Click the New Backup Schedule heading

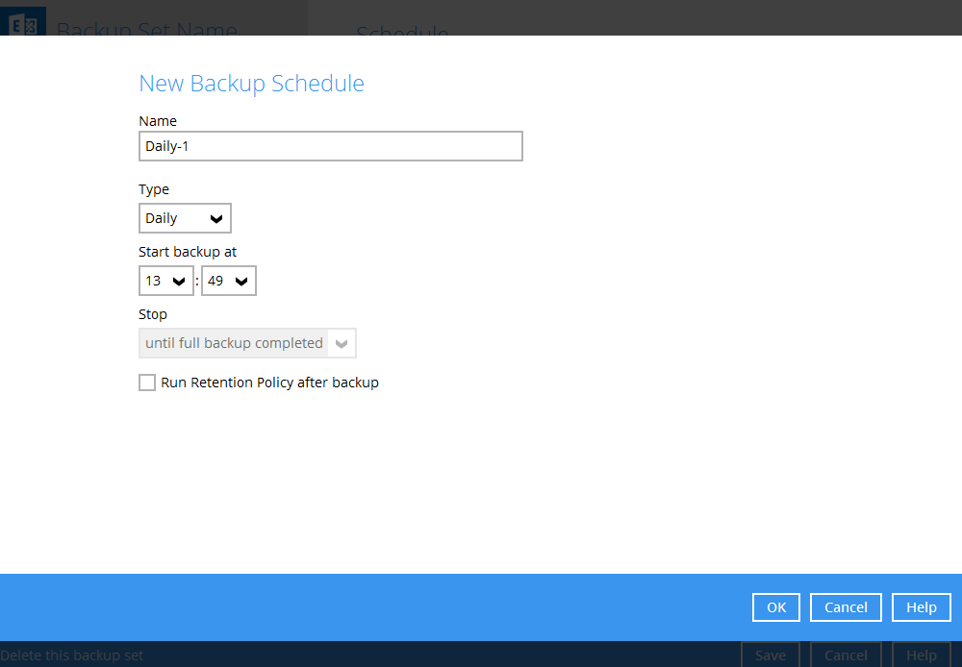point(251,84)
